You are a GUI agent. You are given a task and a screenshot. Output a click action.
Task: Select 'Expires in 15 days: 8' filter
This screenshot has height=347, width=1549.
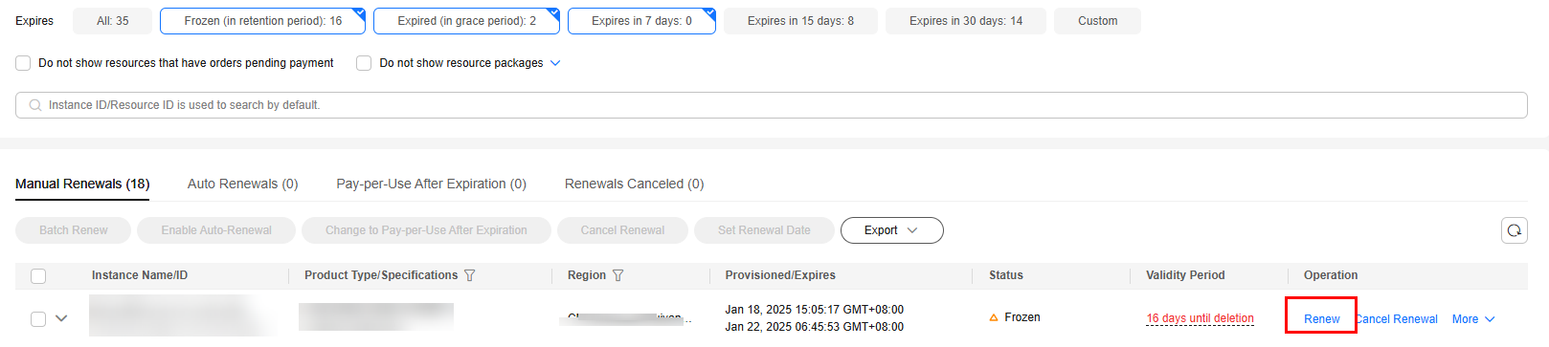(x=800, y=21)
